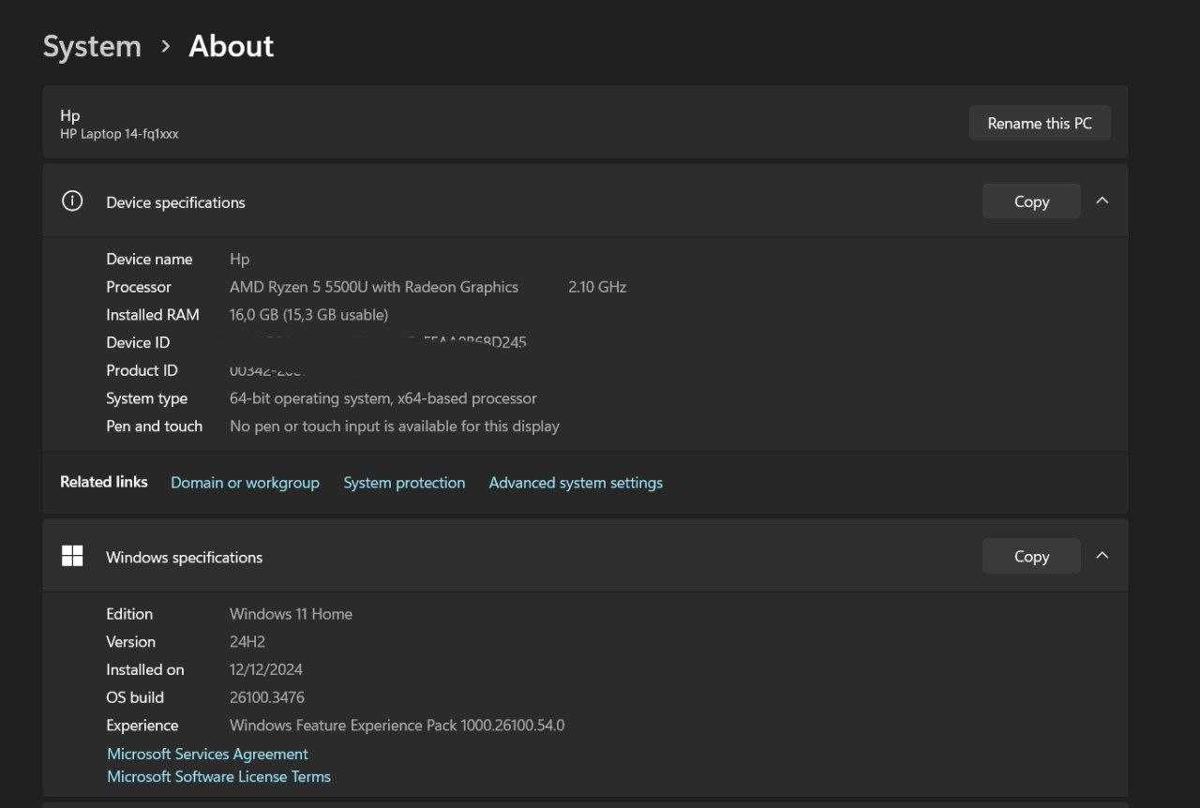Image resolution: width=1200 pixels, height=808 pixels.
Task: Click the OS build number 26100.3476
Action: click(267, 697)
